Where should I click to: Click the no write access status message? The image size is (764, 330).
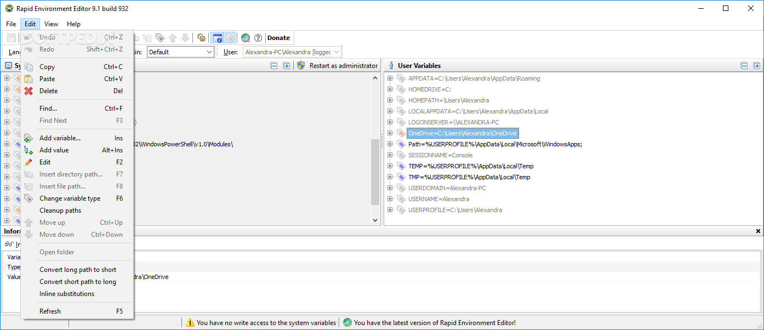(266, 323)
